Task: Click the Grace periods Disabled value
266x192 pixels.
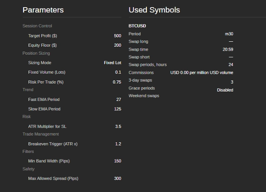Action: coord(225,90)
